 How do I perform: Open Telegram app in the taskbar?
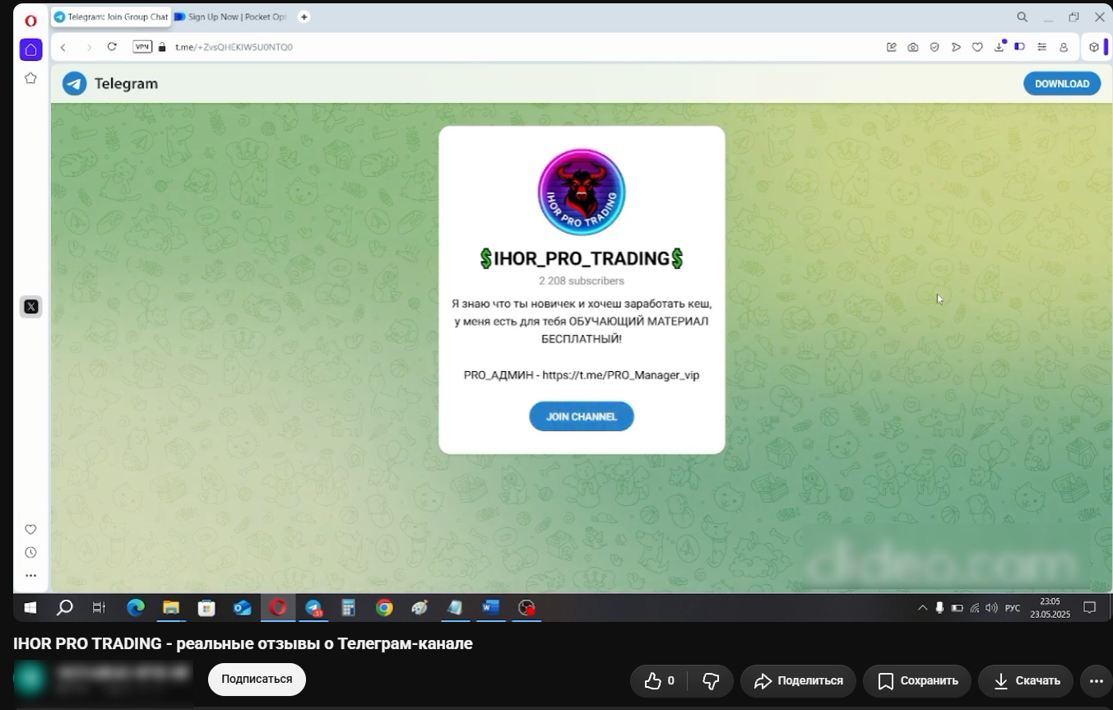coord(314,608)
